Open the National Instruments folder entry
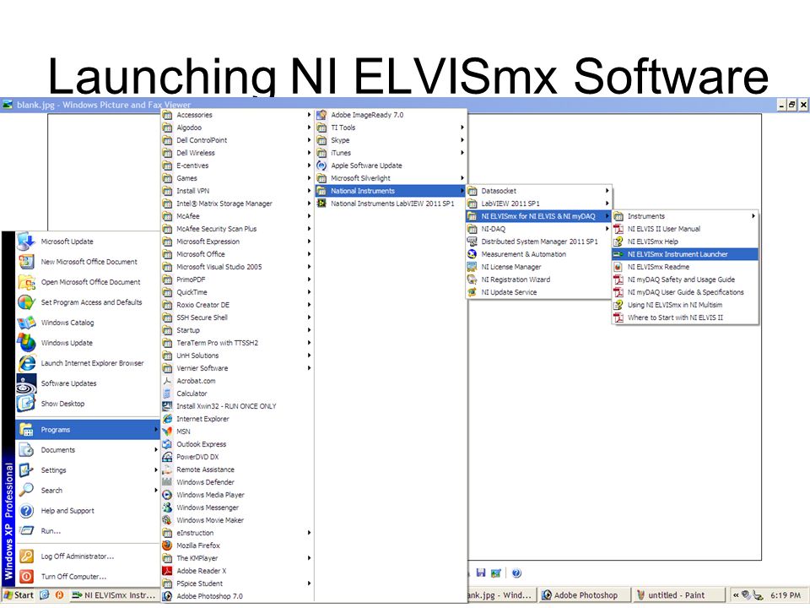 (391, 191)
